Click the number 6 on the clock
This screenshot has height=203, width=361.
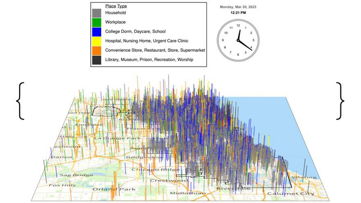[x=238, y=55]
